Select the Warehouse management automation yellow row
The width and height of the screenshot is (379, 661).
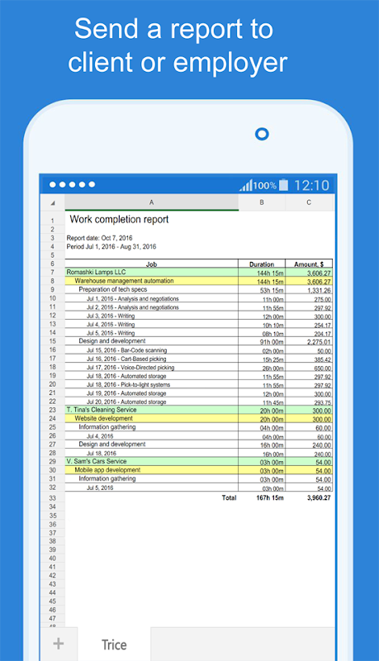coord(199,281)
